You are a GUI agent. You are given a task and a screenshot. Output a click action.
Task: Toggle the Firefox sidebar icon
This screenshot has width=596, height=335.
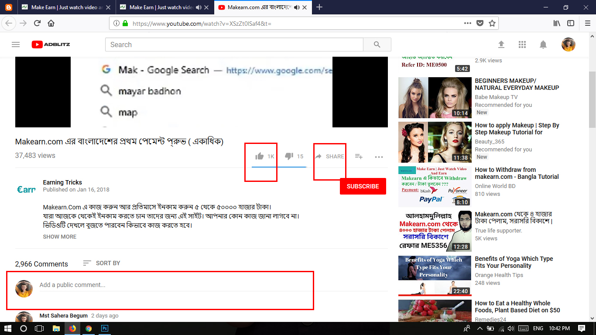coord(571,23)
